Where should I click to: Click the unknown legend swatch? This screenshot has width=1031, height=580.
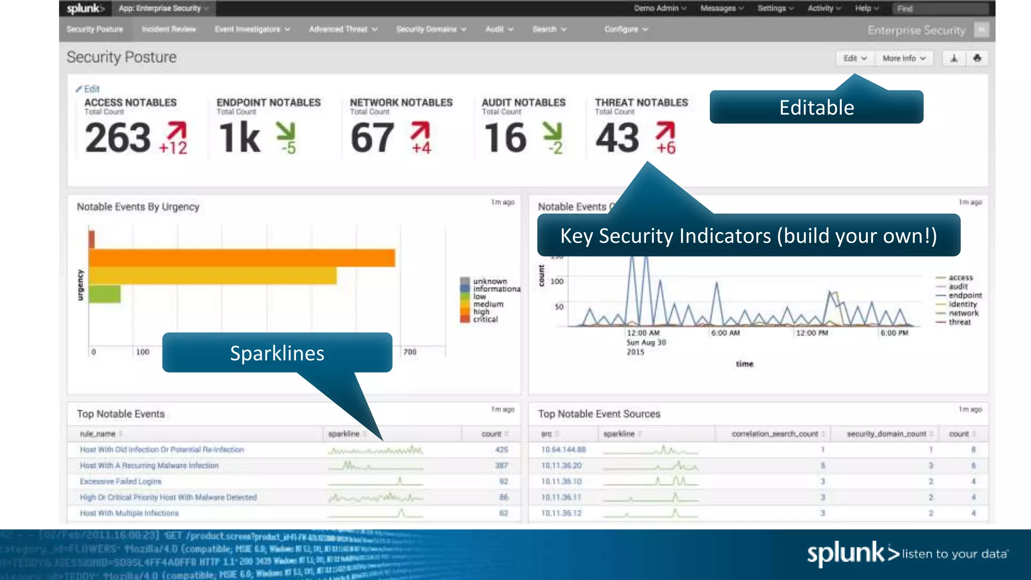click(465, 281)
